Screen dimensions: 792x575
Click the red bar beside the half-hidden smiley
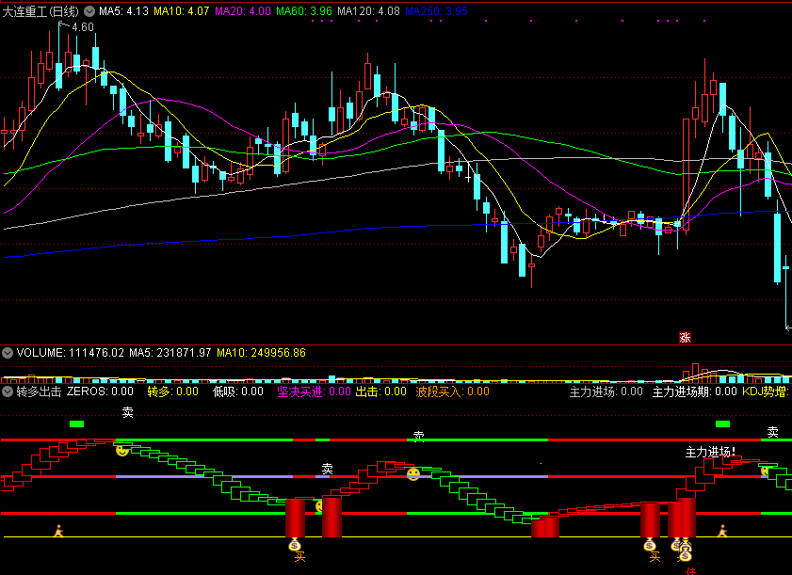[331, 517]
